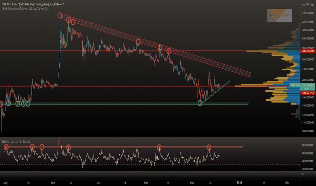The height and width of the screenshot is (186, 316).
Task: Click the 18 date label on time axis
Action: [125, 183]
